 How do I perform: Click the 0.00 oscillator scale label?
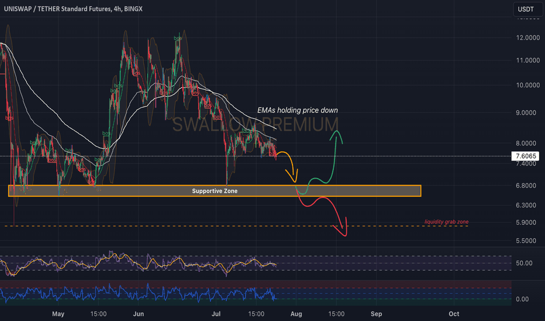(522, 299)
